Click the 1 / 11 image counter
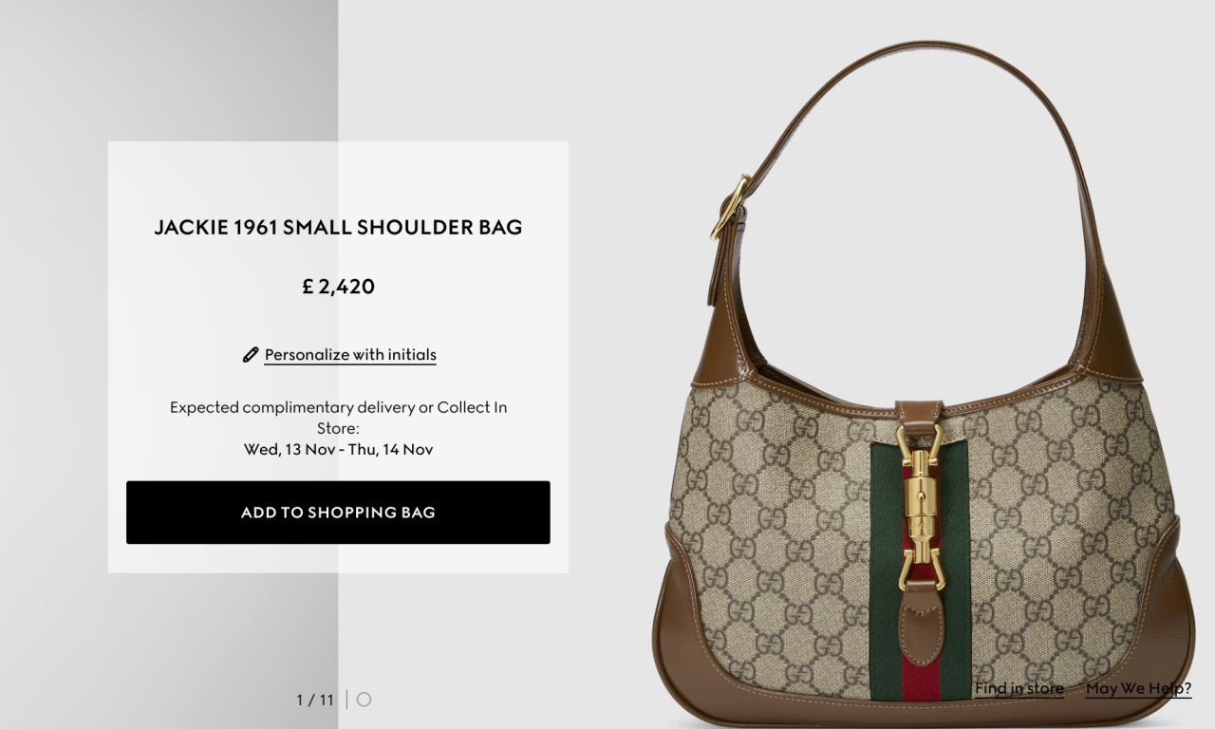Image resolution: width=1215 pixels, height=729 pixels. (315, 701)
